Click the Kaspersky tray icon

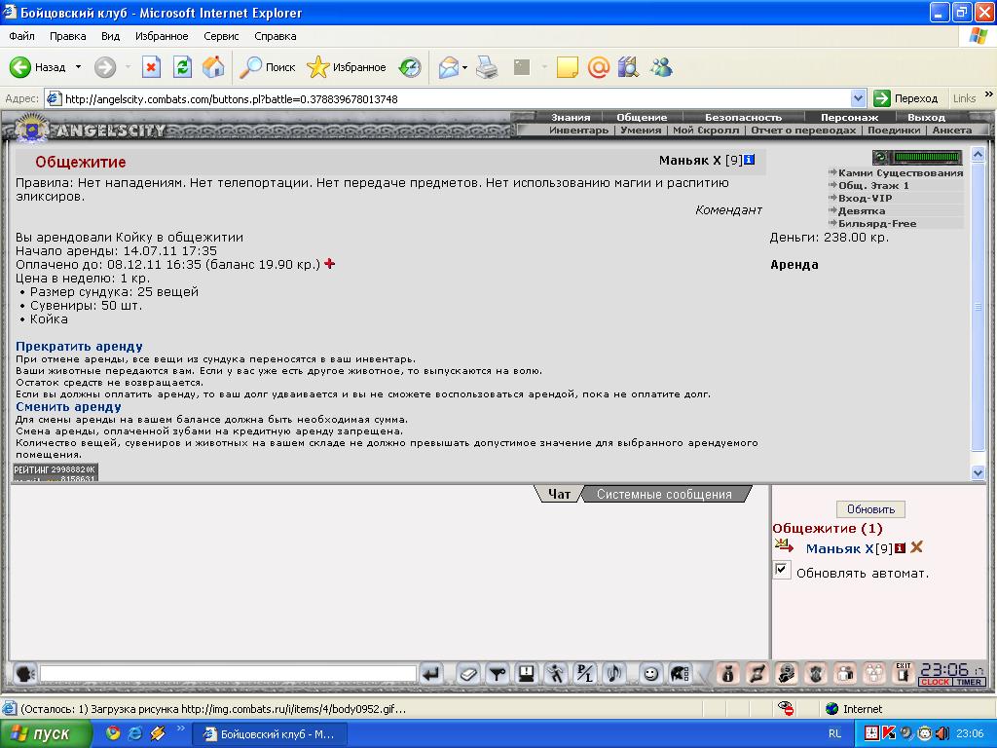888,733
